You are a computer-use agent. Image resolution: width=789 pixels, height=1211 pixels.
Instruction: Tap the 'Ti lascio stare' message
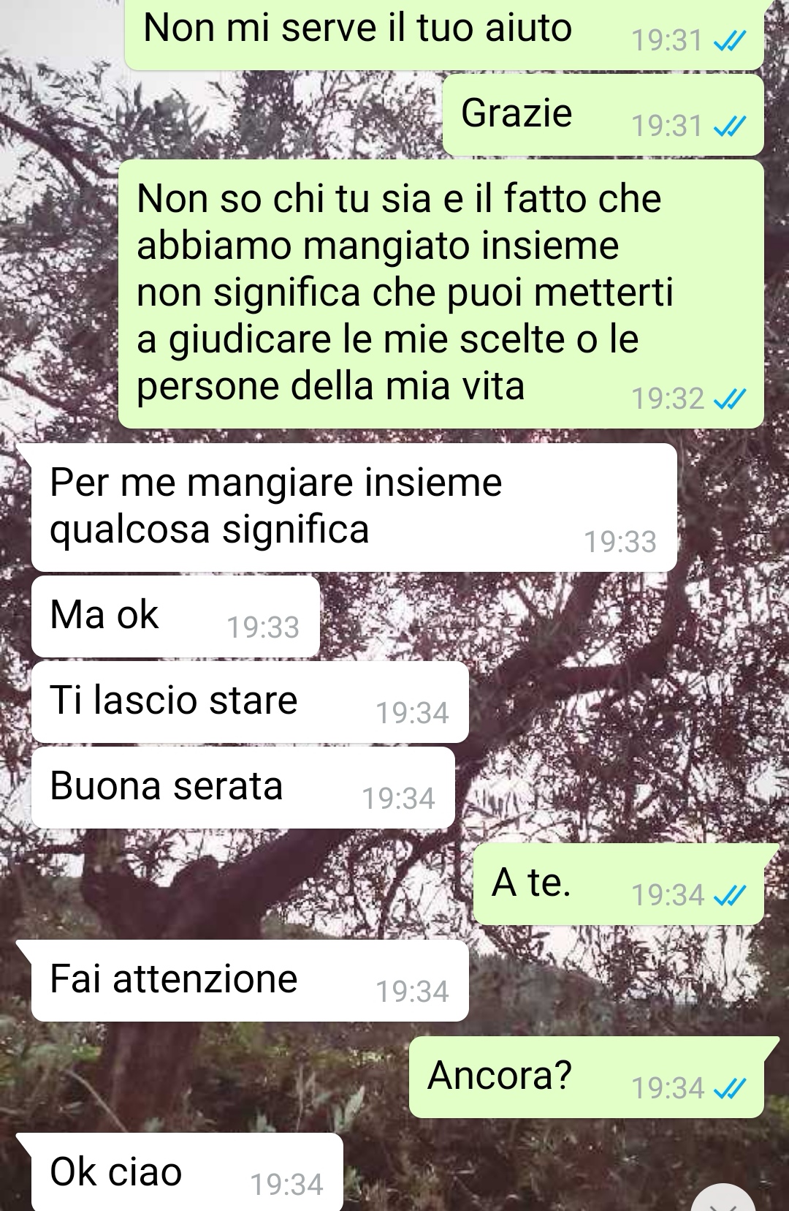coord(250,702)
